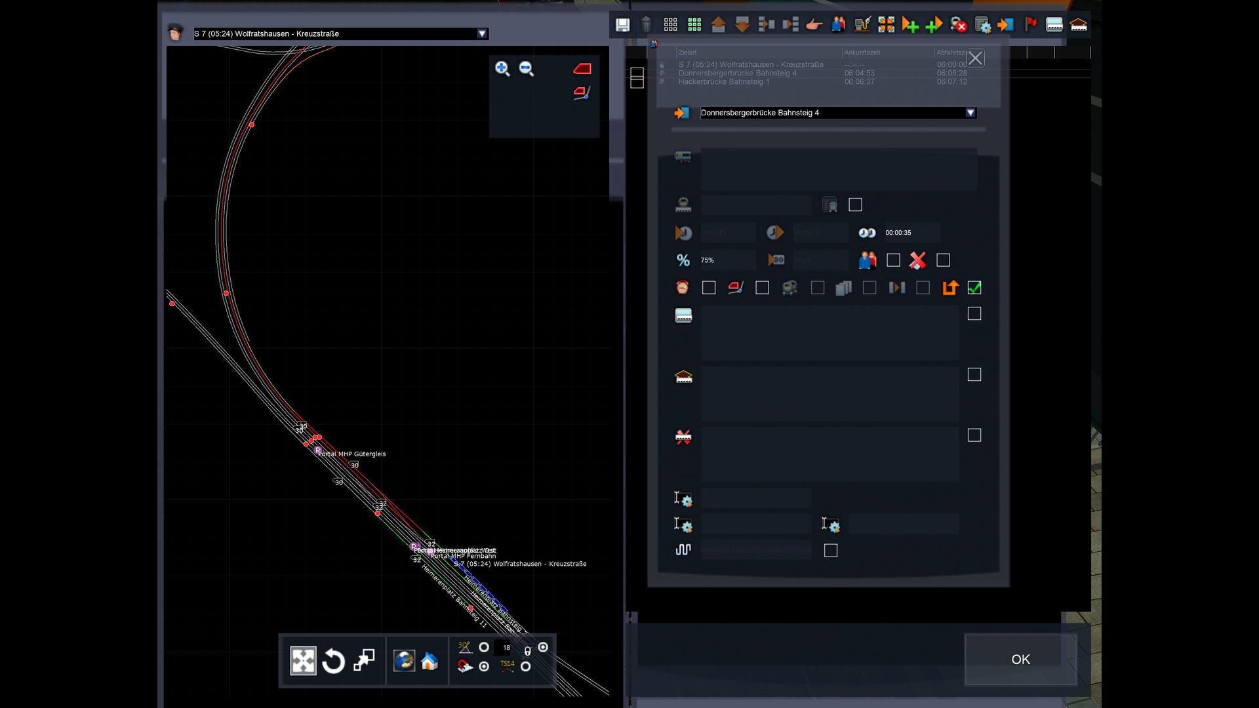Image resolution: width=1259 pixels, height=708 pixels.
Task: Select the Donnersbergerbrücke Bahnsteig 4 row in list
Action: pyautogui.click(x=737, y=73)
